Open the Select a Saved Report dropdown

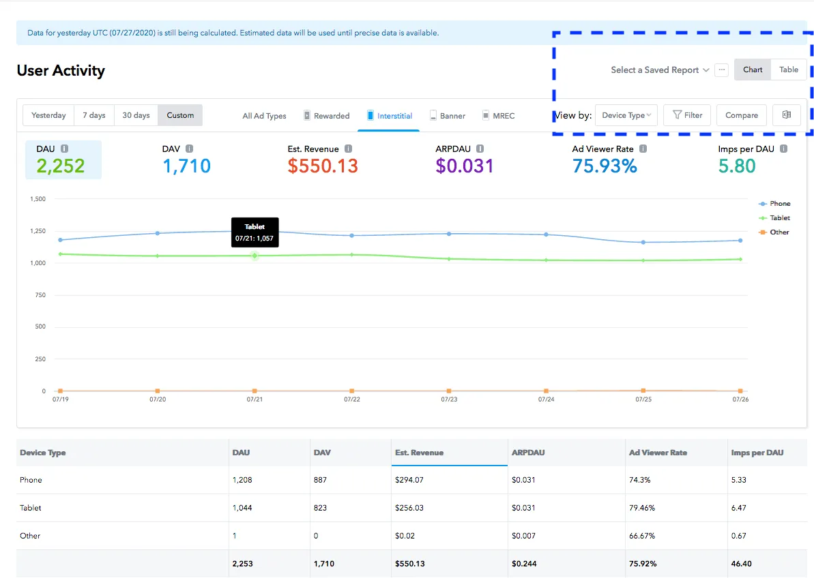tap(660, 70)
